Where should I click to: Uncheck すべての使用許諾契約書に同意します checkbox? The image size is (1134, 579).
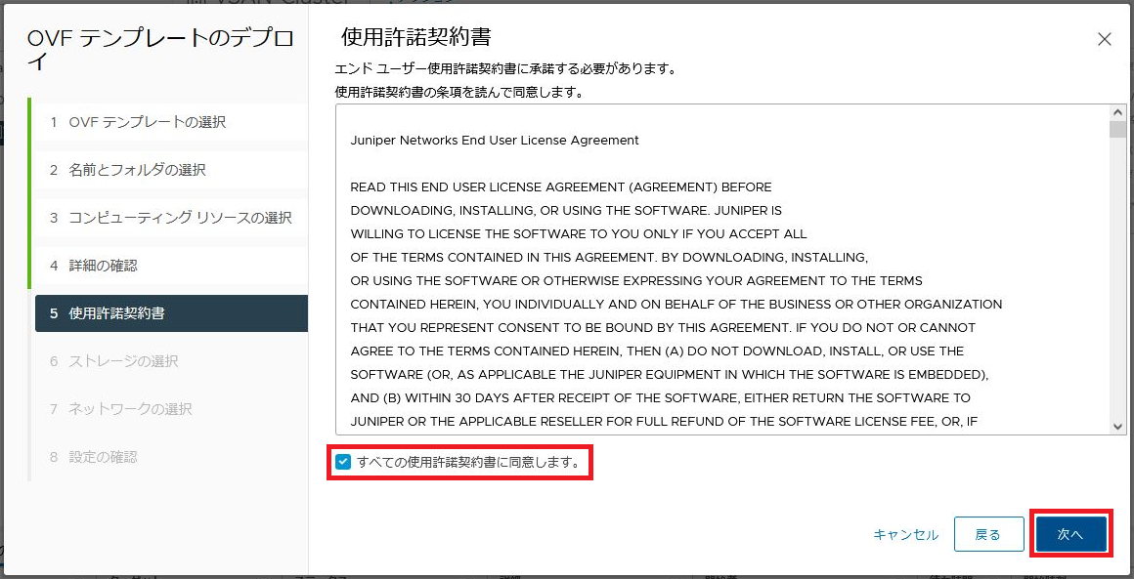(343, 462)
